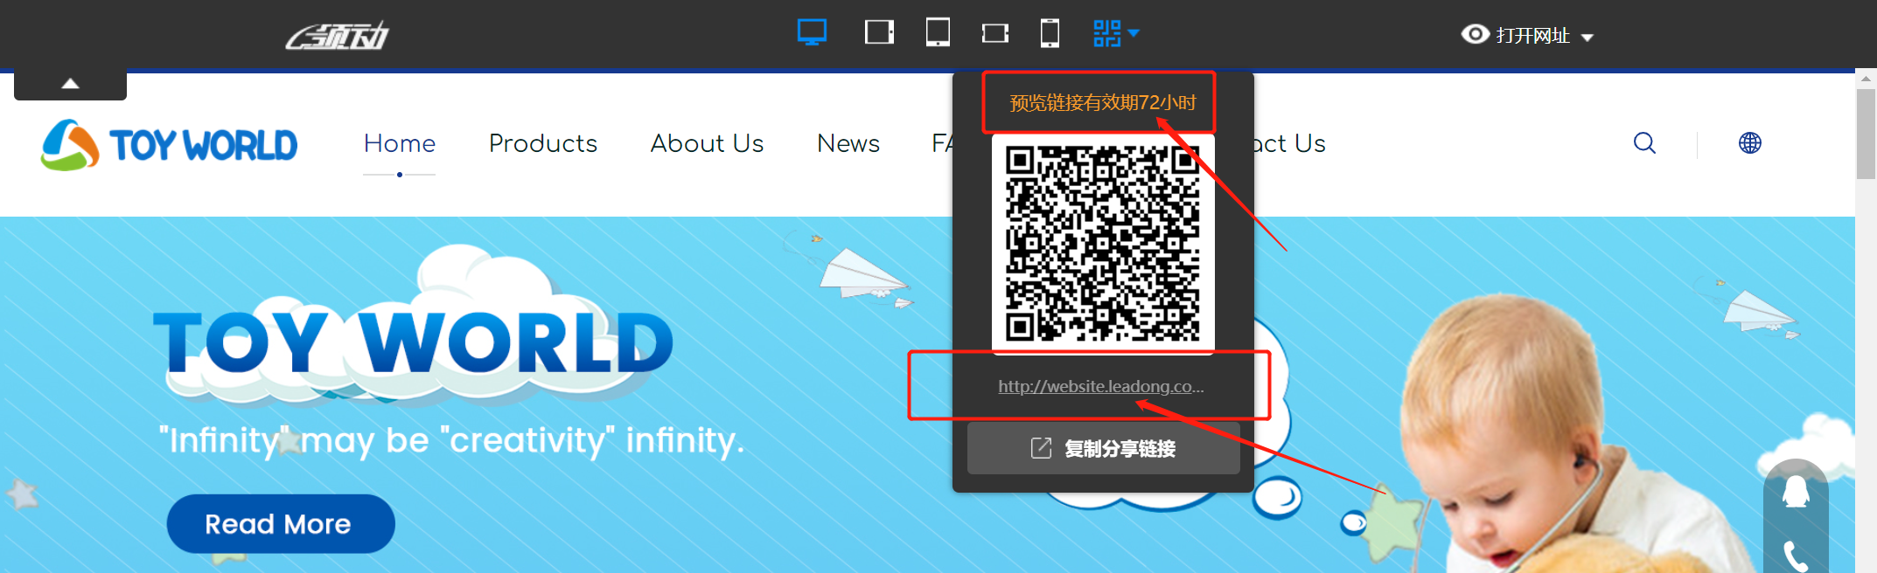
Task: Toggle the QR code preview dropdown
Action: coord(1115,33)
